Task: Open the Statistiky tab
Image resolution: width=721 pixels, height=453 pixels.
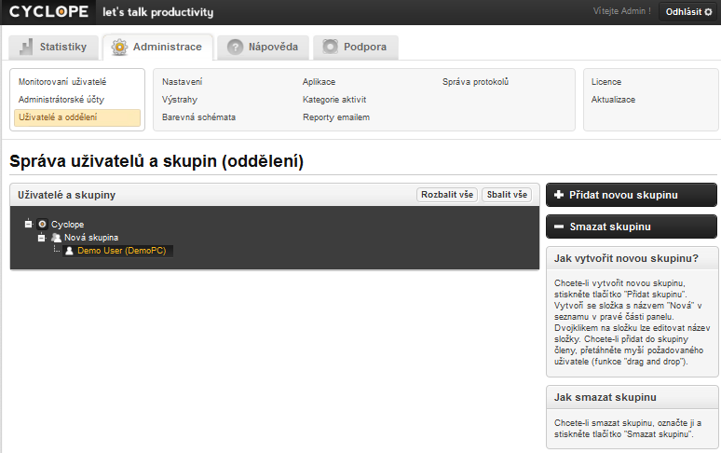Action: pos(53,48)
